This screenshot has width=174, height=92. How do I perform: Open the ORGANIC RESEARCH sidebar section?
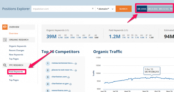tap(19, 40)
